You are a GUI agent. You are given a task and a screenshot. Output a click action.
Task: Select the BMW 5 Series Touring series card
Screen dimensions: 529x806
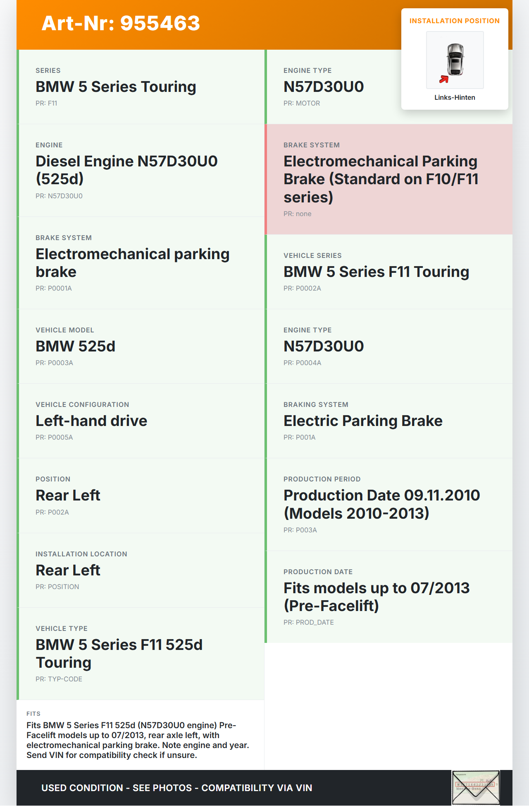pyautogui.click(x=141, y=87)
